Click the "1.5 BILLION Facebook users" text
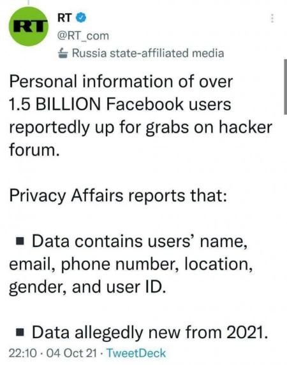Viewport: 287px width, 365px height. [x=120, y=104]
